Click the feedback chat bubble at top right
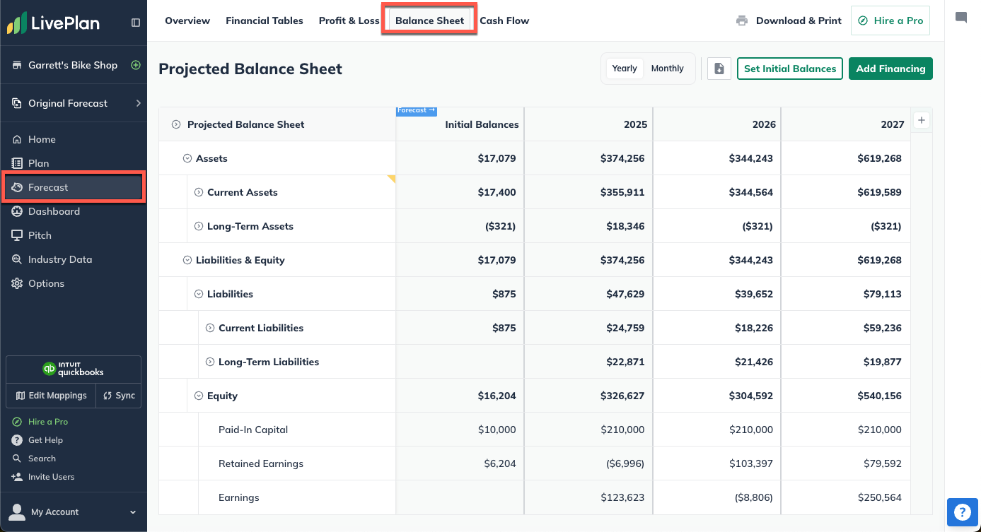981x532 pixels. (x=963, y=16)
